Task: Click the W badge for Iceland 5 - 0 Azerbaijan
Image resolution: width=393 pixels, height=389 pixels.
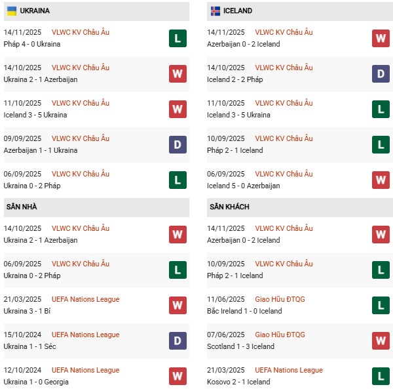Action: pyautogui.click(x=381, y=180)
